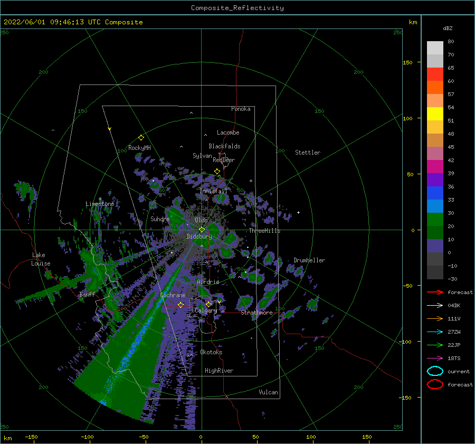Click the Sundre town label
The width and height of the screenshot is (475, 444).
point(160,219)
